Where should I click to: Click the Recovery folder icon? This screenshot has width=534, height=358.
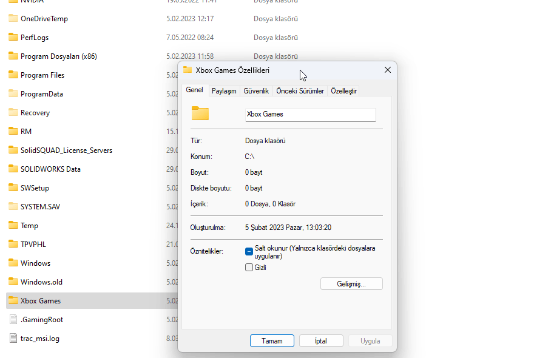13,113
